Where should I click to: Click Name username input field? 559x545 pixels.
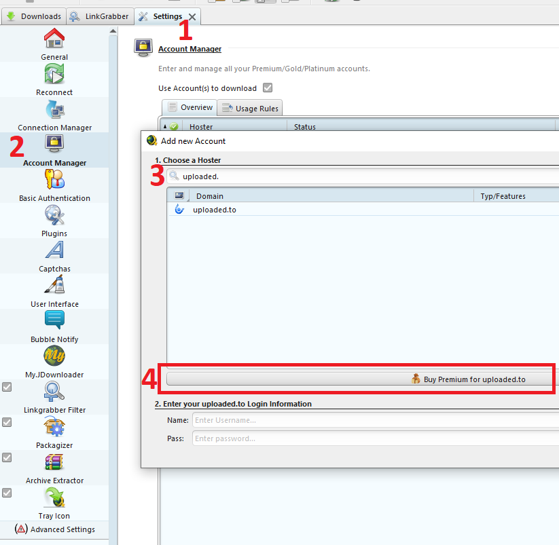tap(376, 420)
